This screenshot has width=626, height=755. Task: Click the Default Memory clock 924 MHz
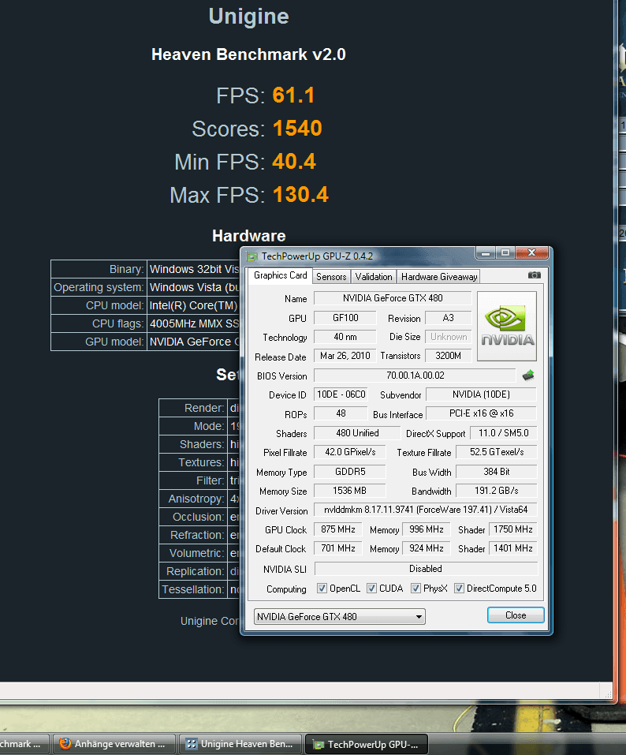(427, 548)
